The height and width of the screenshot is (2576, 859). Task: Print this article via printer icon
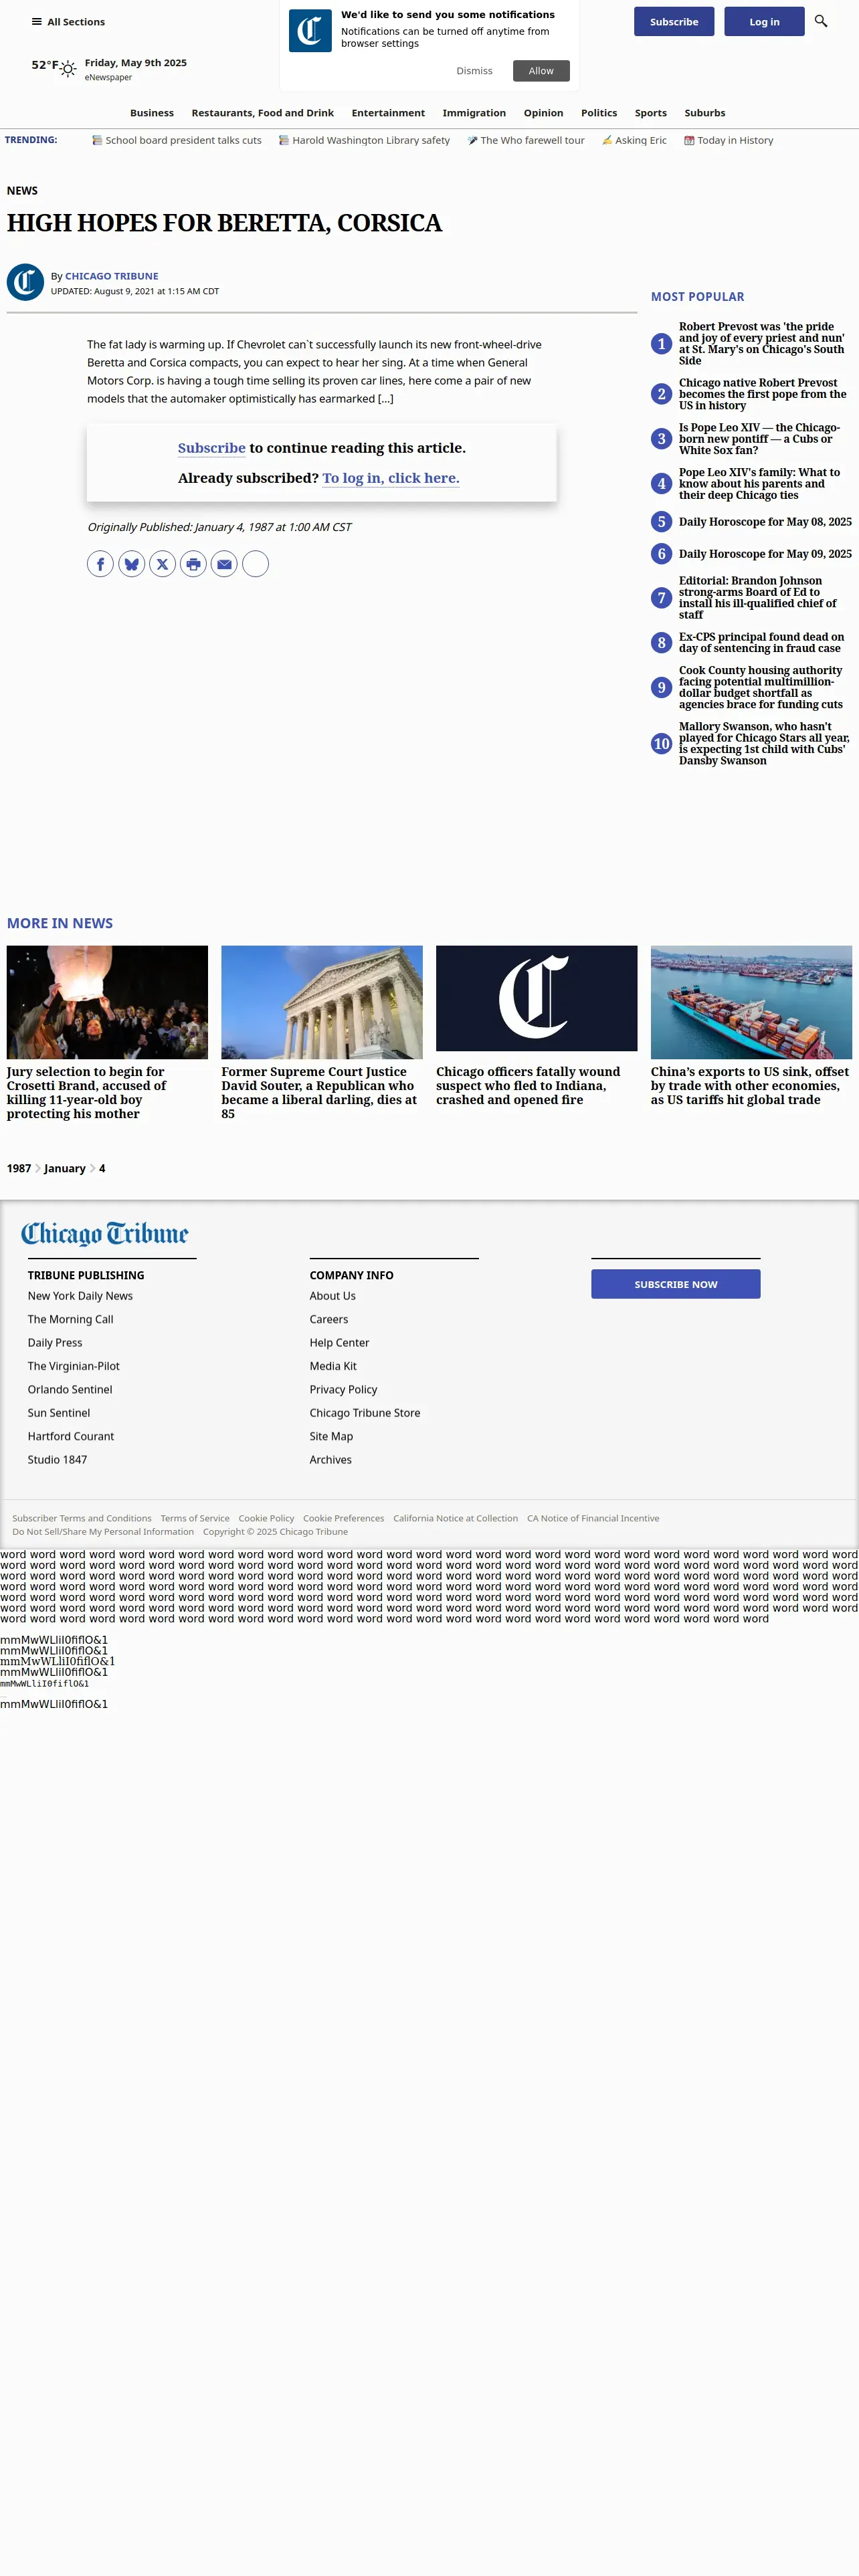click(x=193, y=564)
